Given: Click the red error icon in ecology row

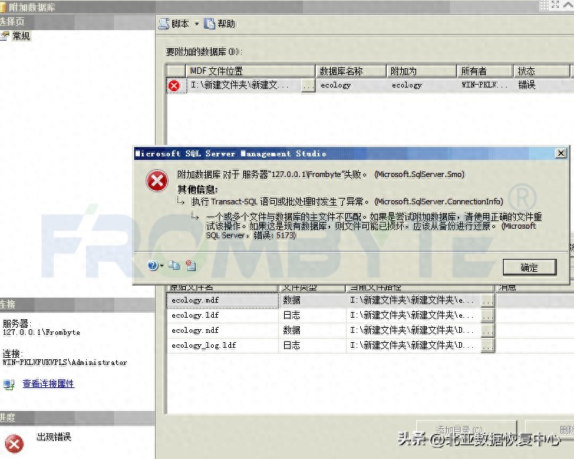Looking at the screenshot, I should tap(174, 85).
